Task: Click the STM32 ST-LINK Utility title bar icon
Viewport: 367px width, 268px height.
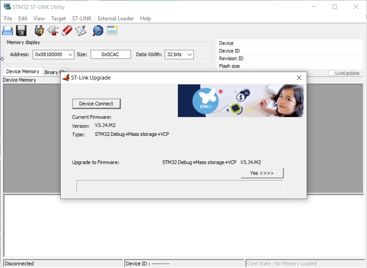Action: tap(7, 7)
